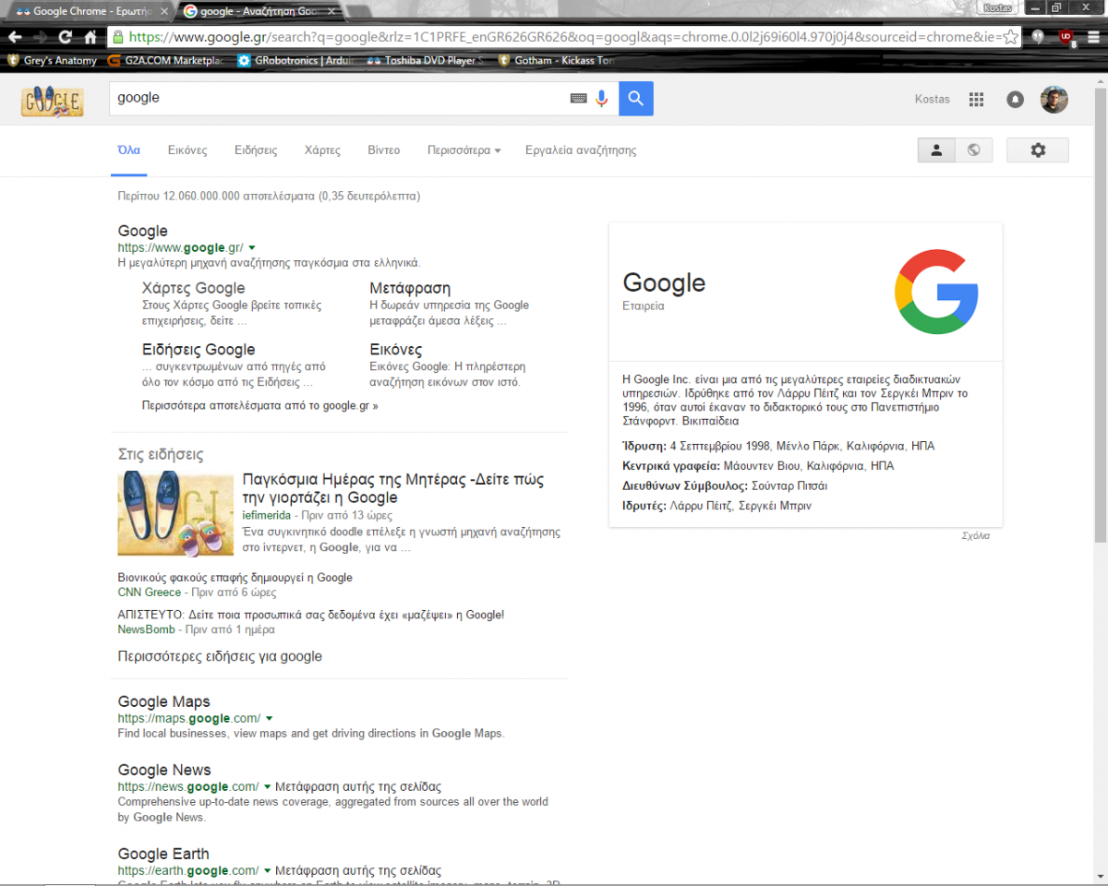Click the blue search magnifier button
The image size is (1108, 886).
tap(636, 99)
